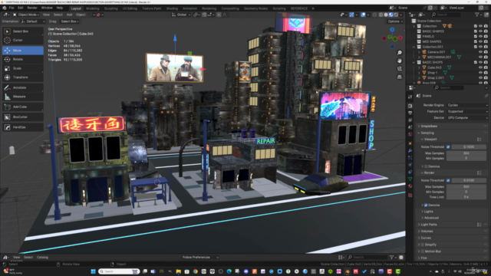Open the Drag Select Box dropdown
The height and width of the screenshot is (276, 491).
(69, 21)
